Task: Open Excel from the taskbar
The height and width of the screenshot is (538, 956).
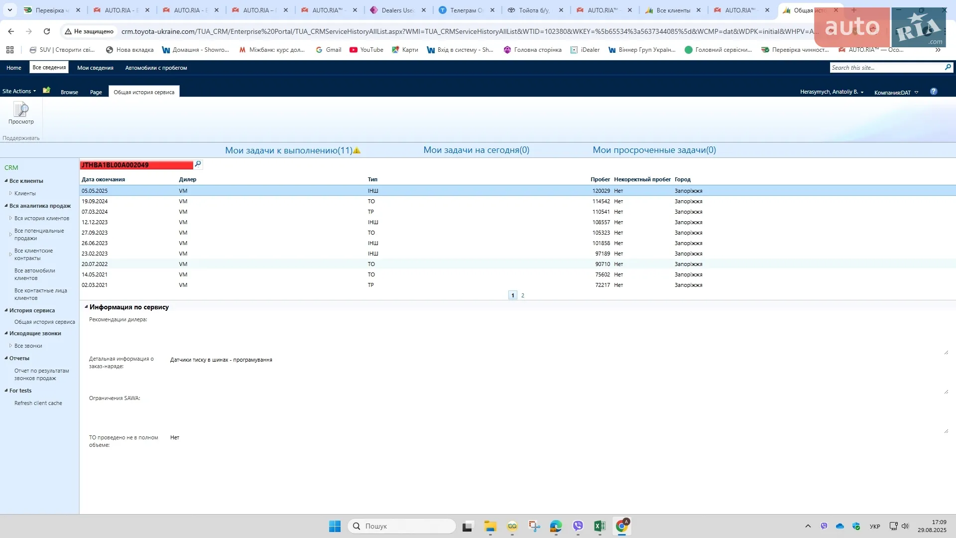Action: 599,526
